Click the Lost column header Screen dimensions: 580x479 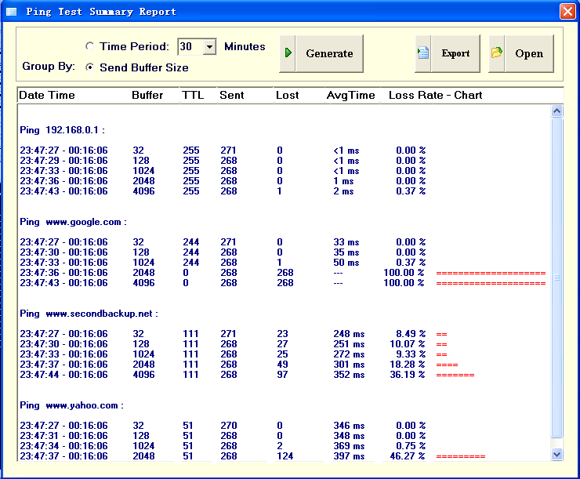287,96
